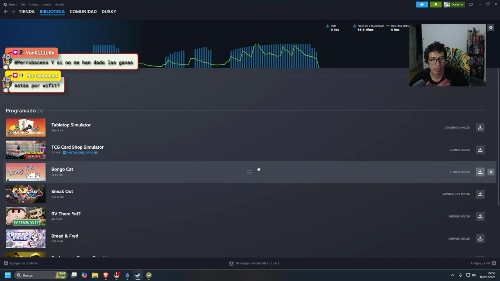Download RV There Yet? update now
Viewport: 500px width, 281px height.
[480, 216]
